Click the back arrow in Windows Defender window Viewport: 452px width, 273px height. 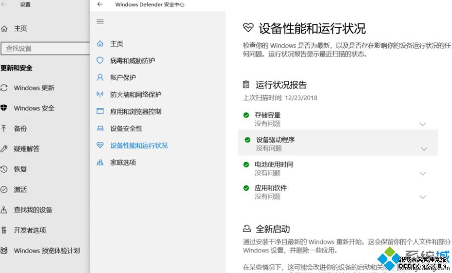point(100,4)
